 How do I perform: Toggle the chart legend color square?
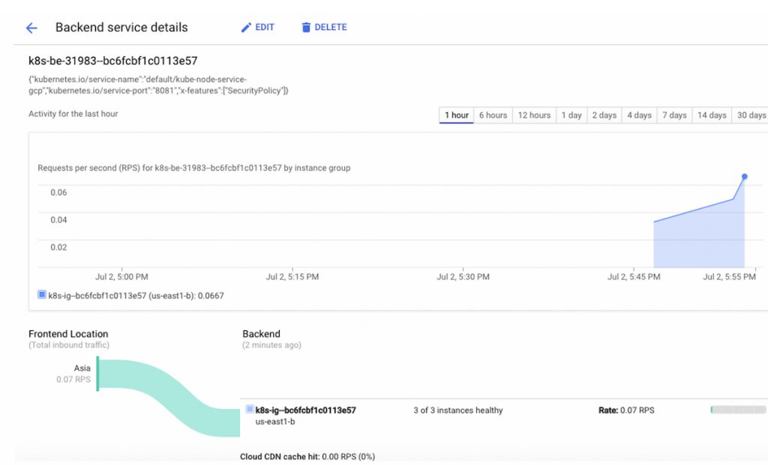pos(42,295)
